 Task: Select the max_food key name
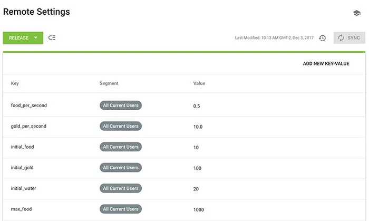click(21, 209)
